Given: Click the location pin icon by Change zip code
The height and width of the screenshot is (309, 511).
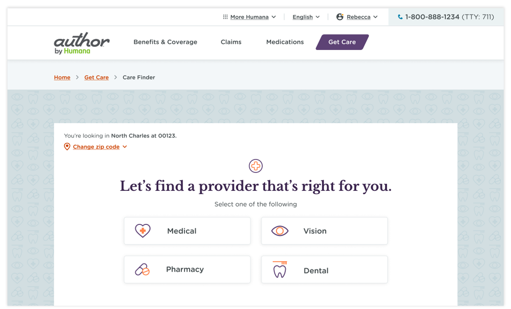Looking at the screenshot, I should point(67,147).
